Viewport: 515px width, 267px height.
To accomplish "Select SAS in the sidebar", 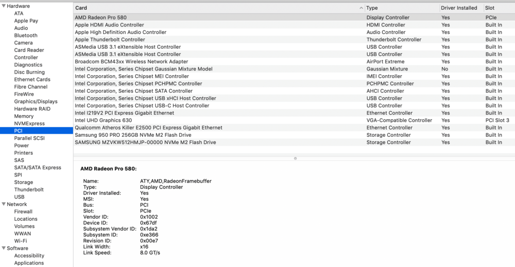I will coord(19,161).
